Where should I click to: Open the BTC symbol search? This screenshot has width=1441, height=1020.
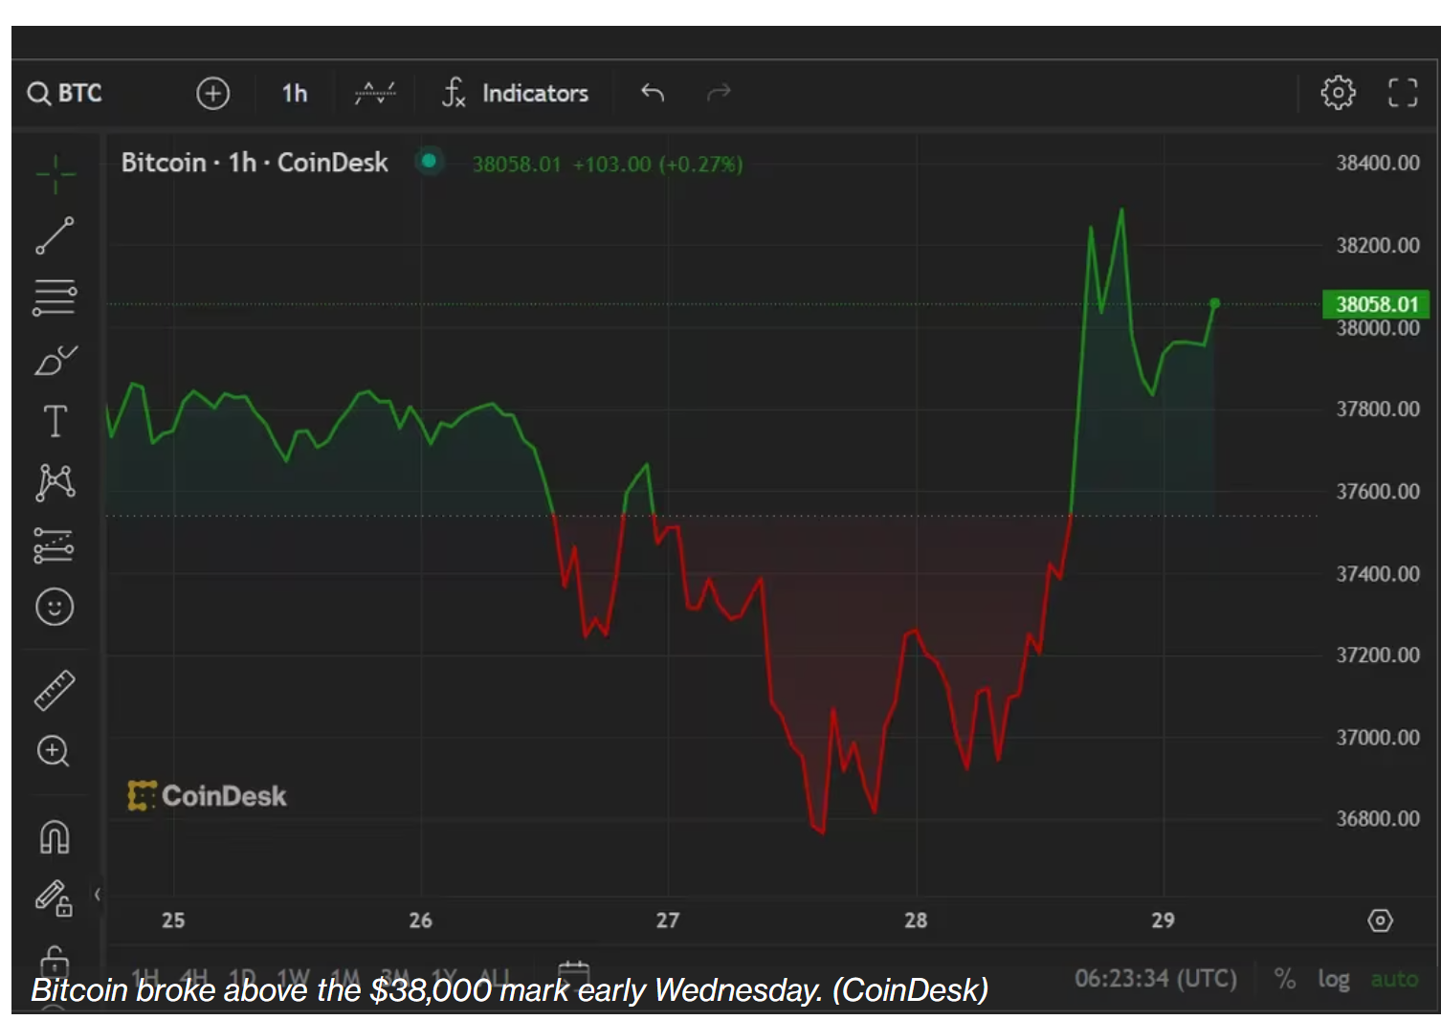(x=65, y=93)
